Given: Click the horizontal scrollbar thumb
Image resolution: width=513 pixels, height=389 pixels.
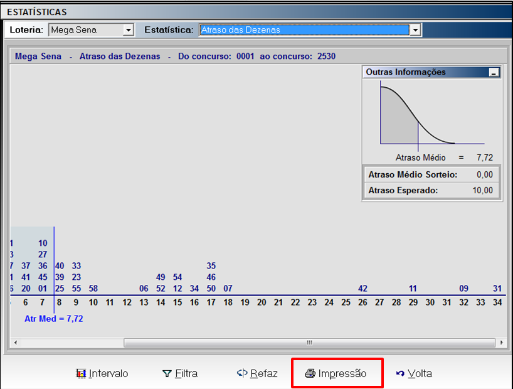Looking at the screenshot, I should (x=310, y=343).
